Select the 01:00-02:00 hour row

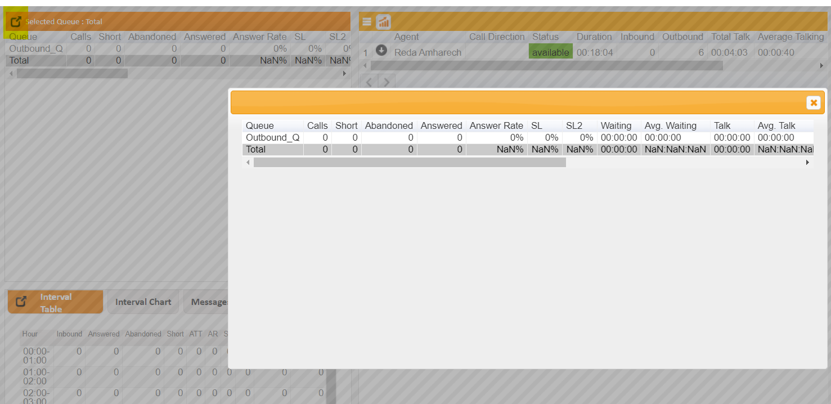click(36, 376)
